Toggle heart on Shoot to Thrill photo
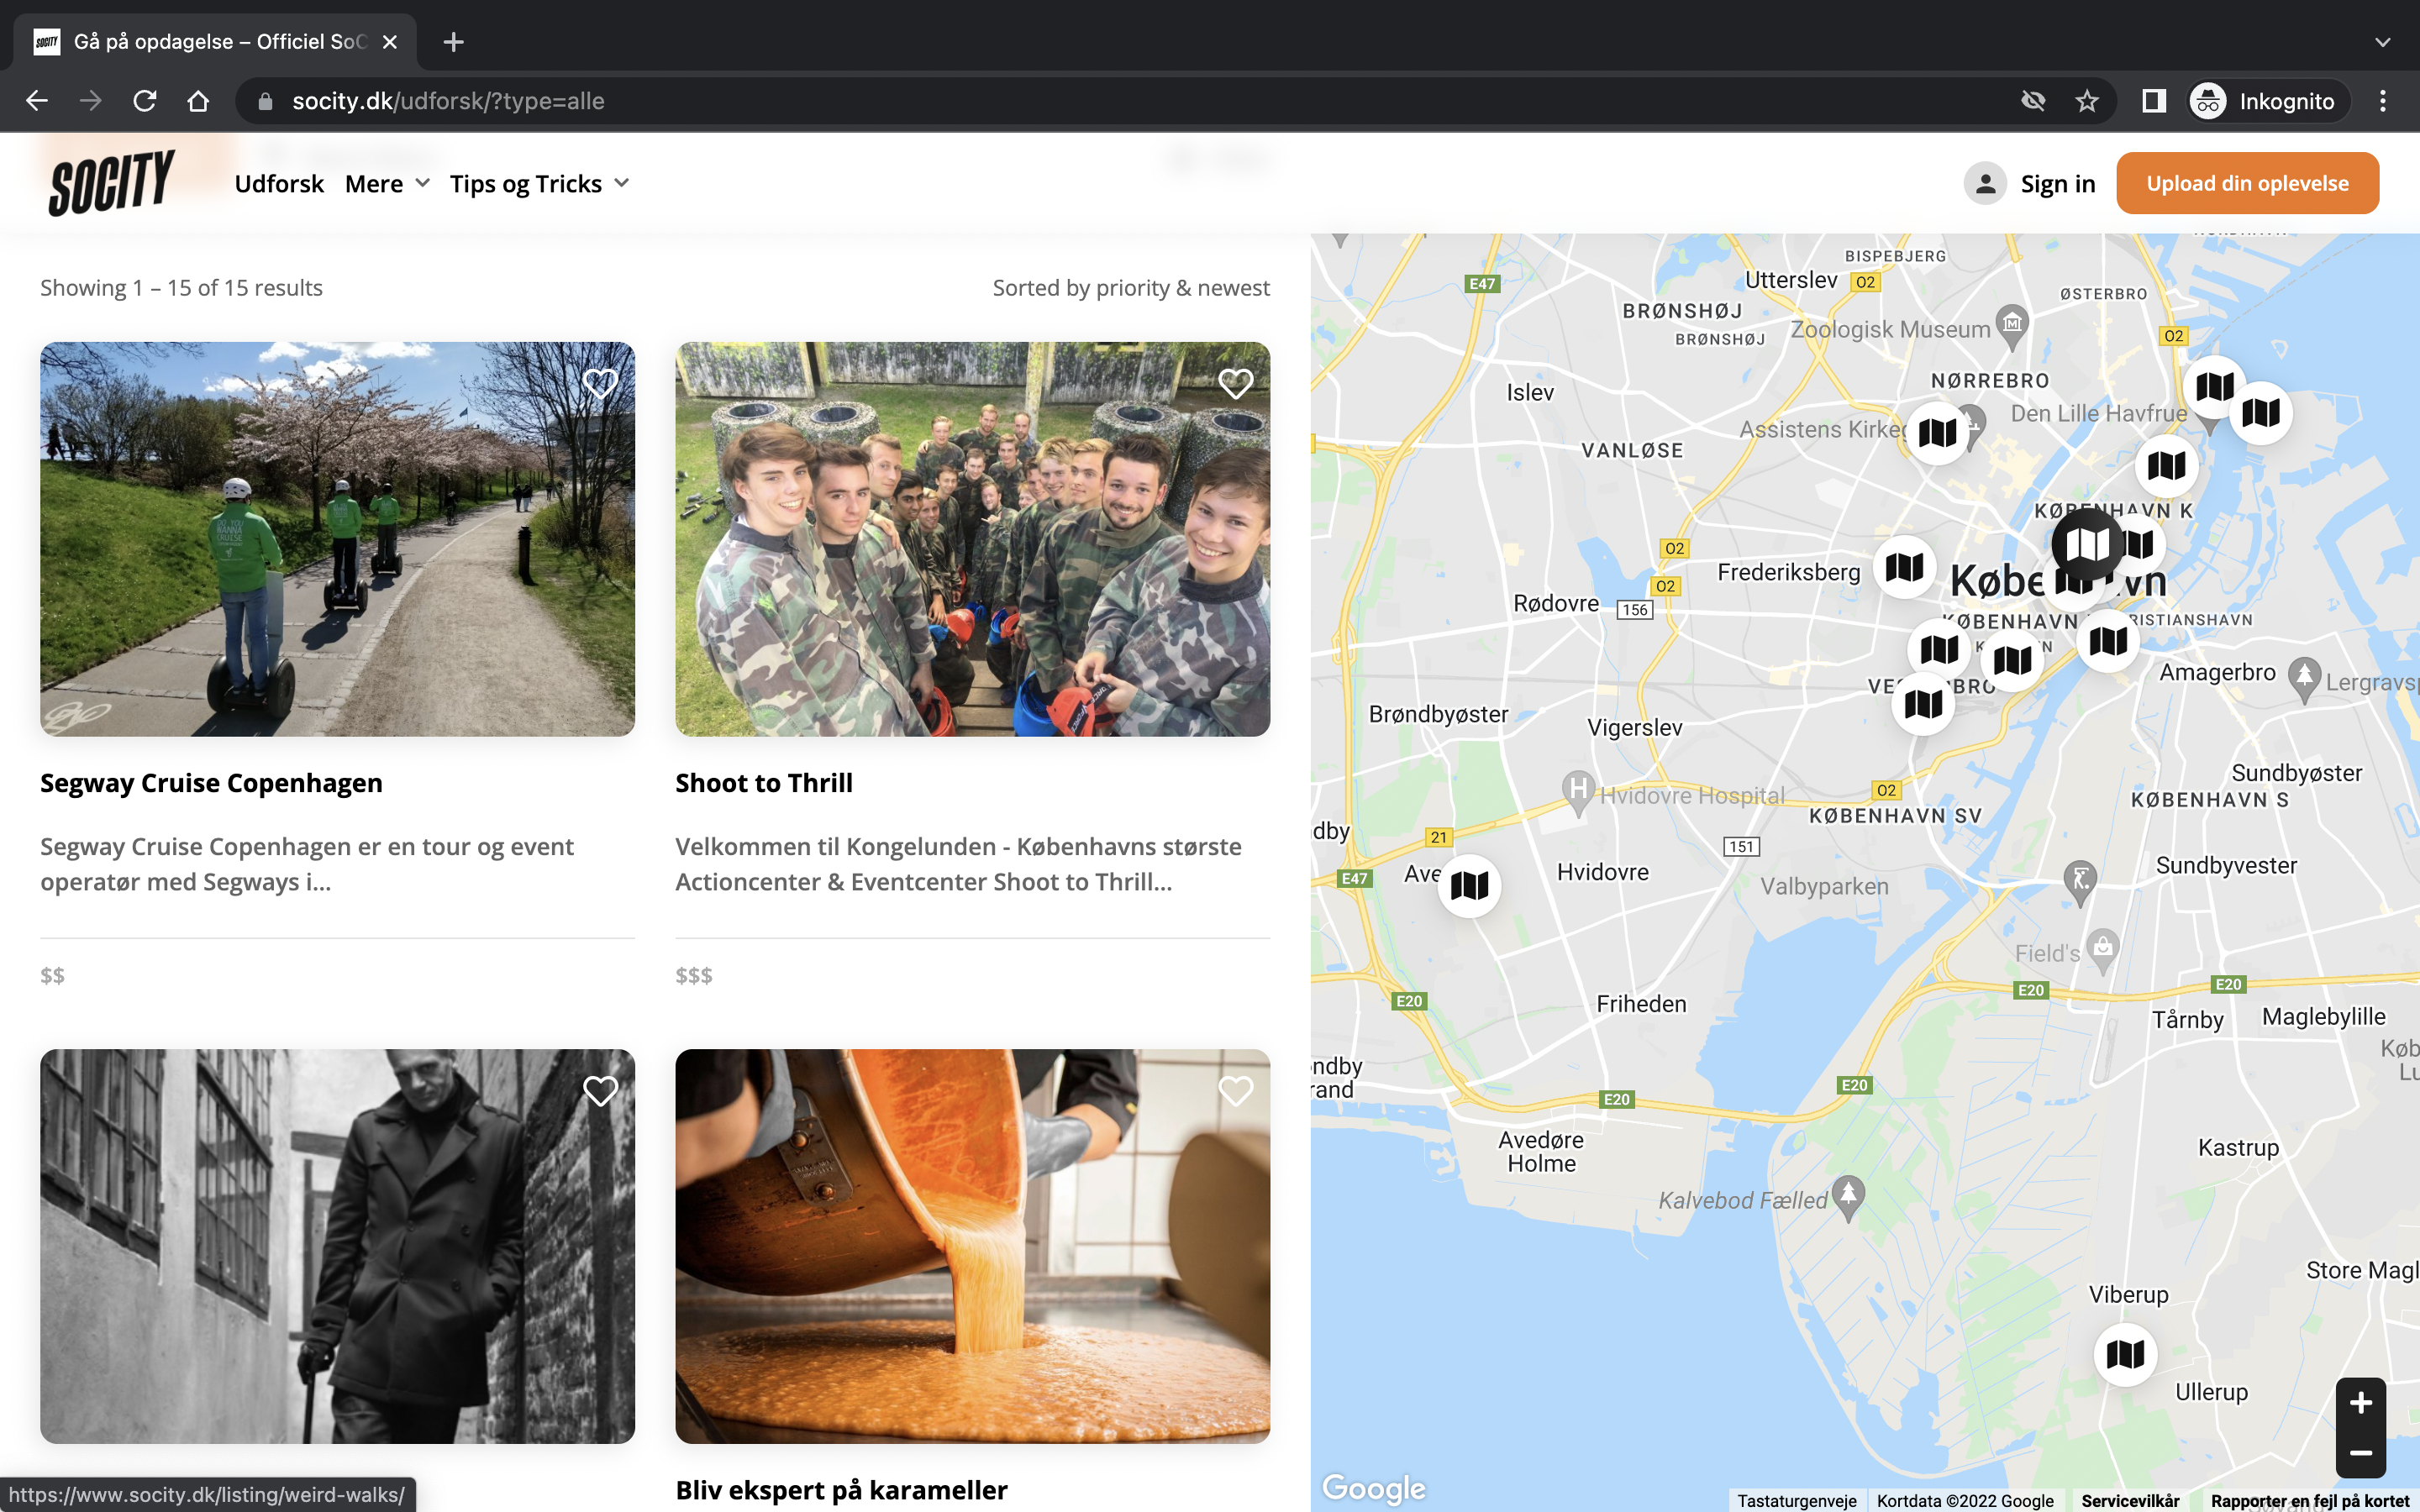 tap(1235, 383)
